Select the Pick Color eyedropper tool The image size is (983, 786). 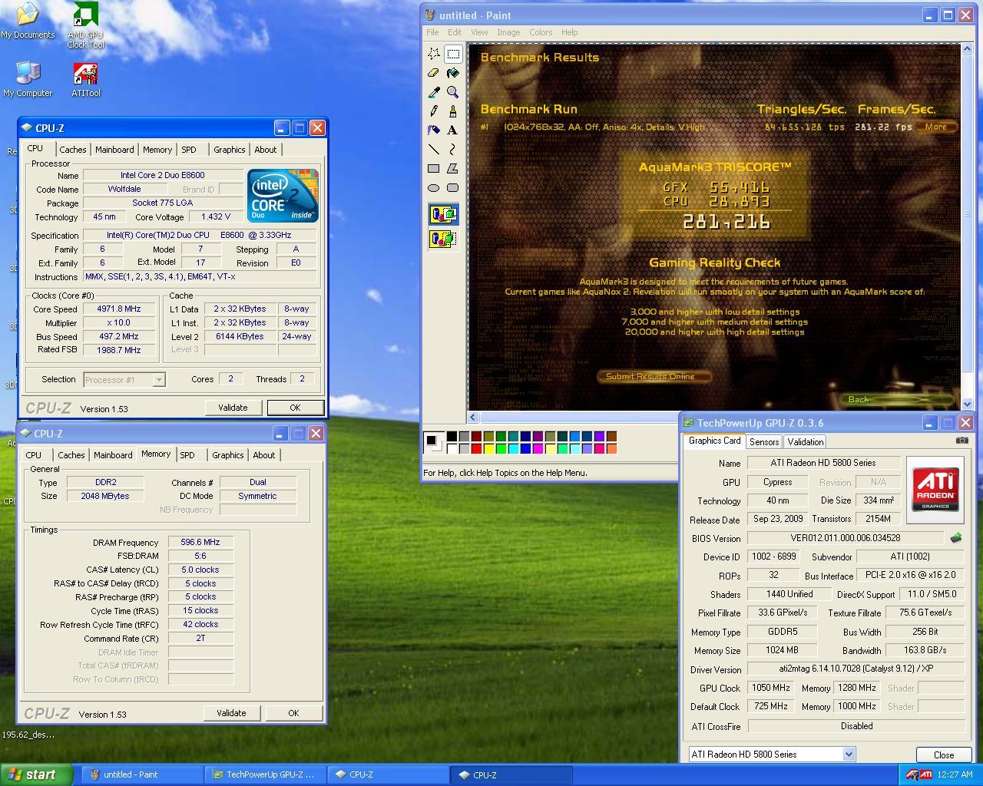[x=434, y=92]
